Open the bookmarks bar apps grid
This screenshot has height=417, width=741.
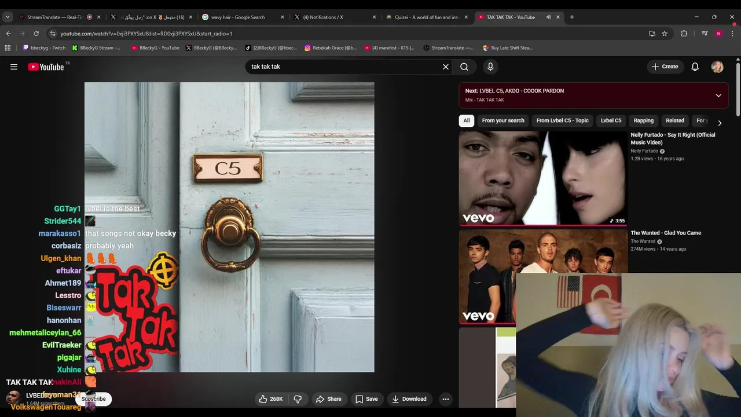(8, 48)
